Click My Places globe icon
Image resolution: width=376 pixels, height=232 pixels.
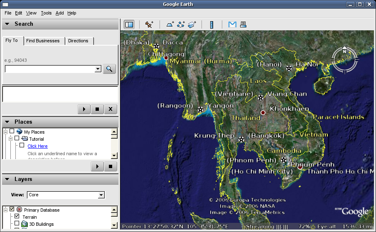[x=20, y=132]
